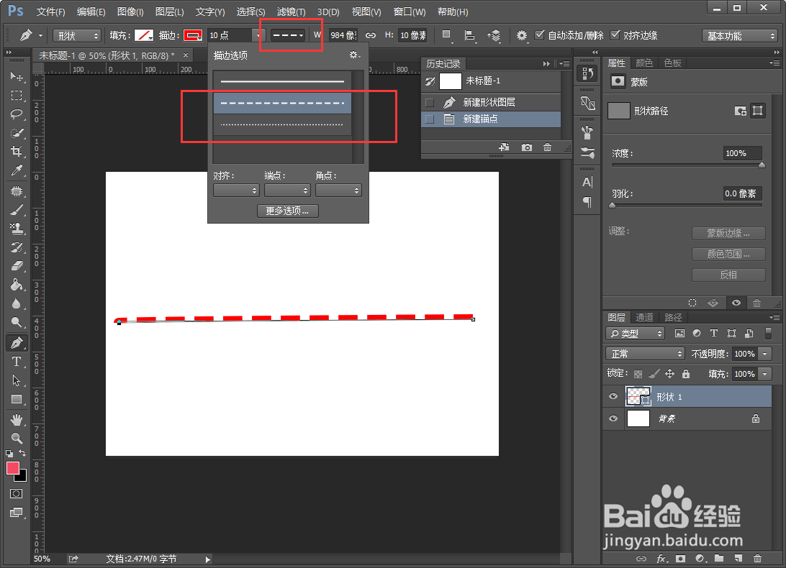Open layer filter 类型 dropdown
This screenshot has width=786, height=568.
635,333
